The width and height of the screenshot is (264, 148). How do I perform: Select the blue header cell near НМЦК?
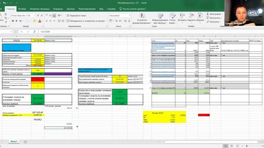pyautogui.click(x=16, y=48)
